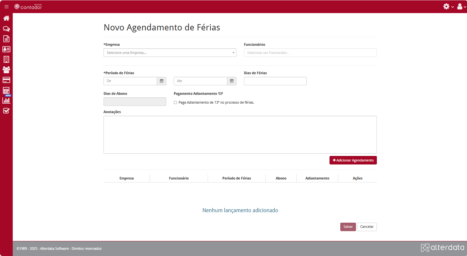Open the user profile dropdown menu
This screenshot has width=467, height=256.
point(461,7)
